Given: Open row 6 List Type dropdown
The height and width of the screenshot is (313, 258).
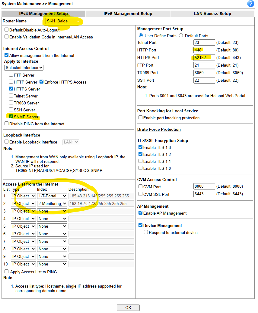Looking at the screenshot, I should point(23,234).
